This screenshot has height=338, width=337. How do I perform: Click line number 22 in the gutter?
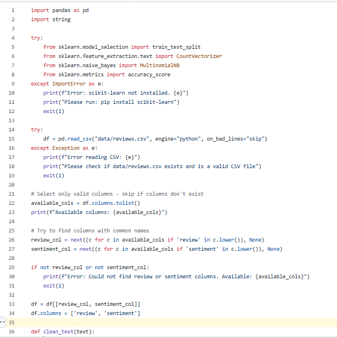point(11,203)
